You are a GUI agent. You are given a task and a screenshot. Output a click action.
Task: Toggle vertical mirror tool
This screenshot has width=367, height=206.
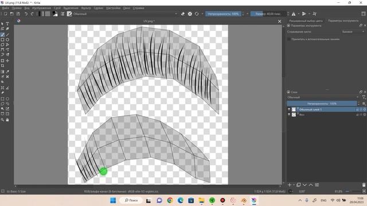[x=304, y=14]
